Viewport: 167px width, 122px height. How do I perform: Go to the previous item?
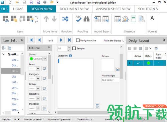coord(39,40)
